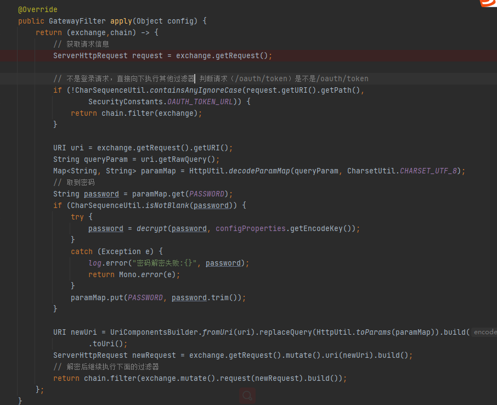Click the apply method name in the signature

[x=121, y=21]
